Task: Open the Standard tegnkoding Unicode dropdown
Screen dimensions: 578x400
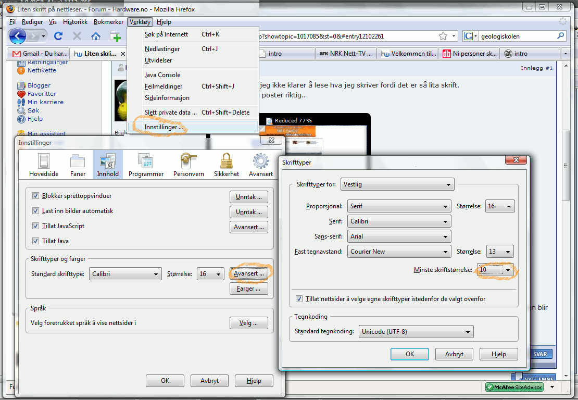Action: point(416,332)
